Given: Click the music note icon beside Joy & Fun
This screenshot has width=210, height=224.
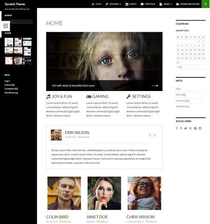Looking at the screenshot, I should click(48, 97).
